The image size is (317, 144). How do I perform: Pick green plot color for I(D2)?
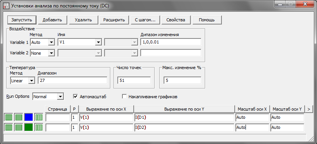tap(28, 127)
